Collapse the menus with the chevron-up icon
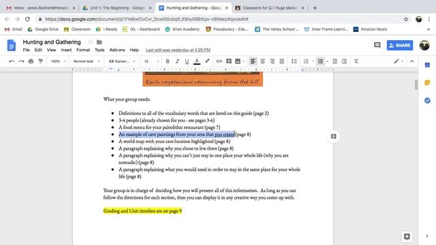Viewport: 436px width, 245px height. point(411,61)
